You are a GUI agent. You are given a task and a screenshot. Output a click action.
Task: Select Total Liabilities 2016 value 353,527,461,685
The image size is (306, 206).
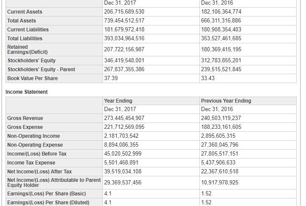tap(221, 39)
